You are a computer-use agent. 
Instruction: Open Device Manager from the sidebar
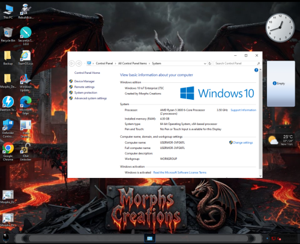coord(84,81)
